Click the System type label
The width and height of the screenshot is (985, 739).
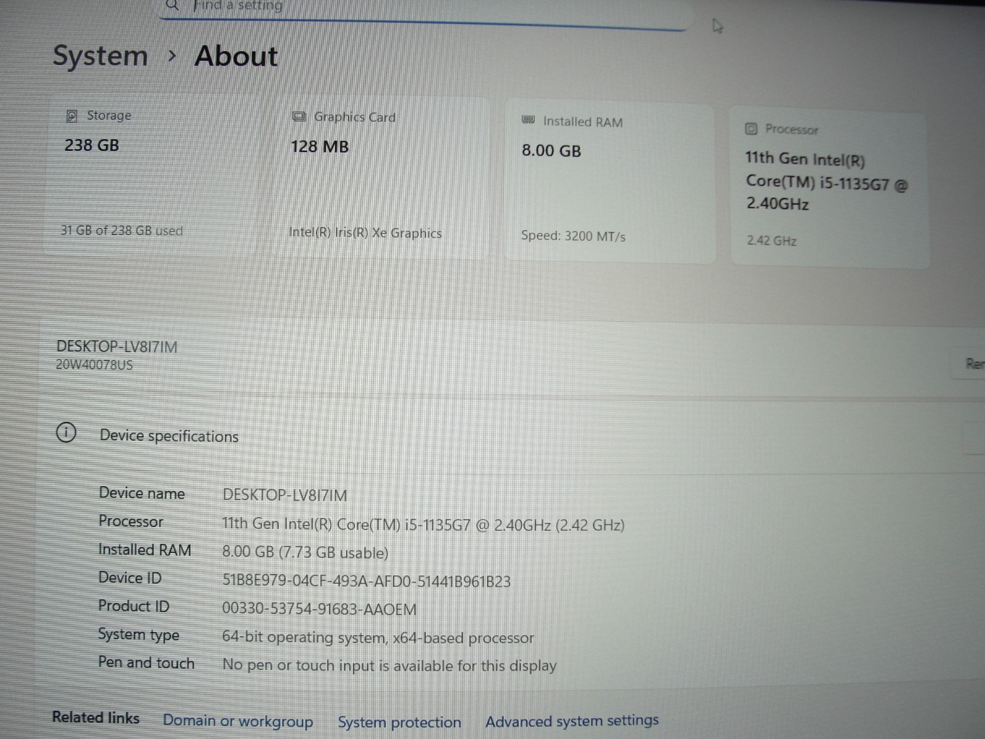click(x=139, y=634)
